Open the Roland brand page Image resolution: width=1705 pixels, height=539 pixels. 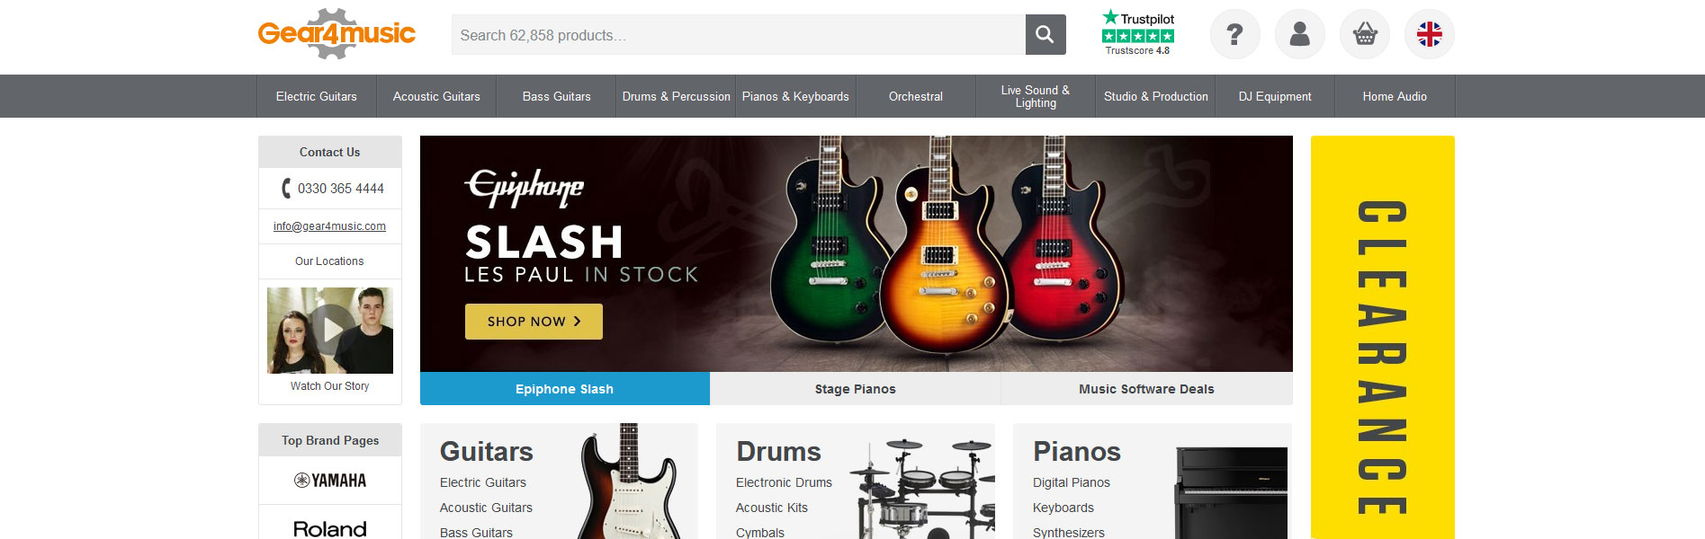click(x=330, y=528)
